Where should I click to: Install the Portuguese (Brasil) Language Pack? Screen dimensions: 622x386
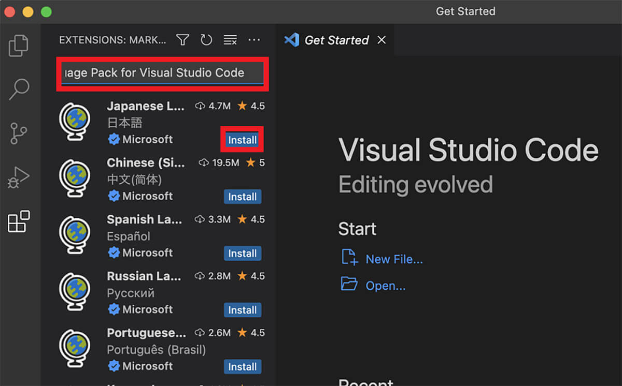(x=242, y=366)
